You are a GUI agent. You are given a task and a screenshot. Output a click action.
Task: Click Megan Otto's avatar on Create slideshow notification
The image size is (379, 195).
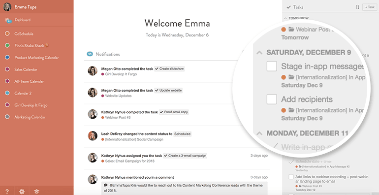pos(93,71)
